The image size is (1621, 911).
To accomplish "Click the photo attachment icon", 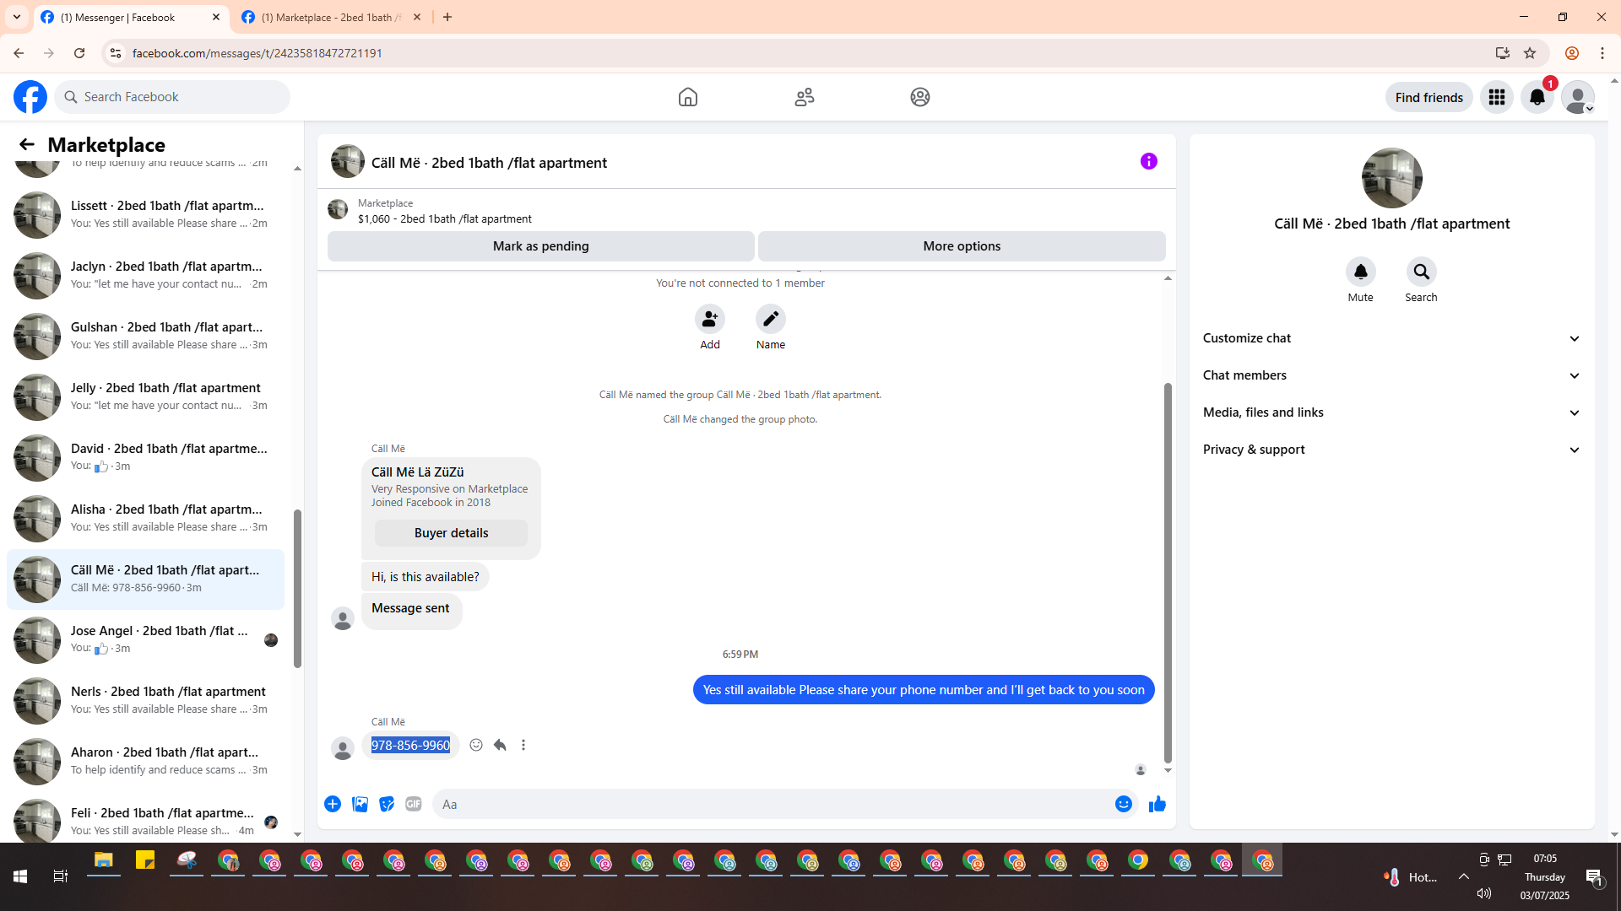I will click(360, 804).
